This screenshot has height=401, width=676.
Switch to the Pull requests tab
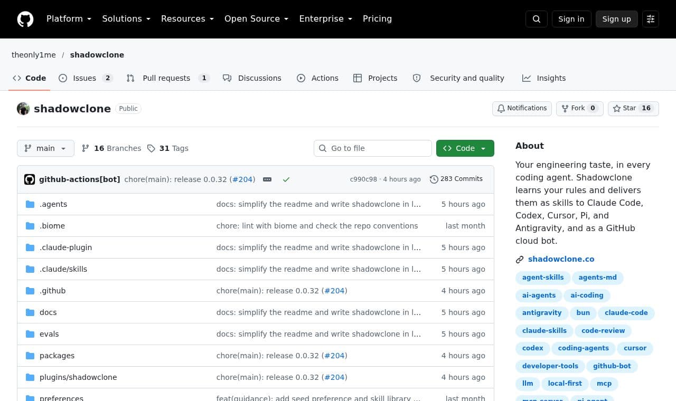point(168,78)
